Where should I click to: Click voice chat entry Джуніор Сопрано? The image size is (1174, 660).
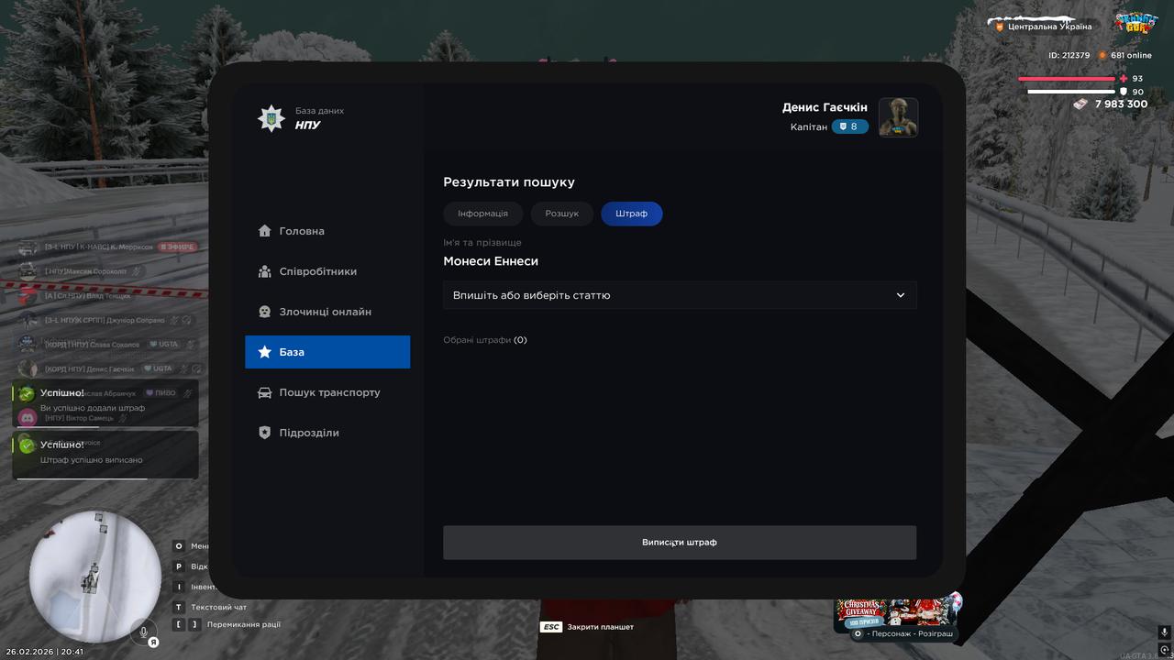click(105, 321)
